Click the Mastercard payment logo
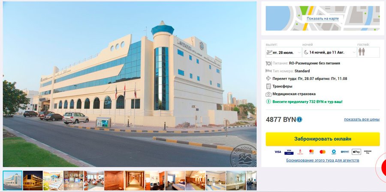This screenshot has width=386, height=192. [x=323, y=152]
